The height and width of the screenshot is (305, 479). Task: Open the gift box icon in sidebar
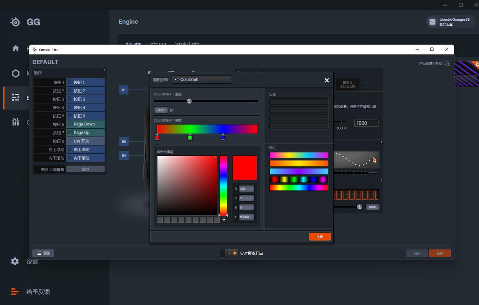[16, 122]
